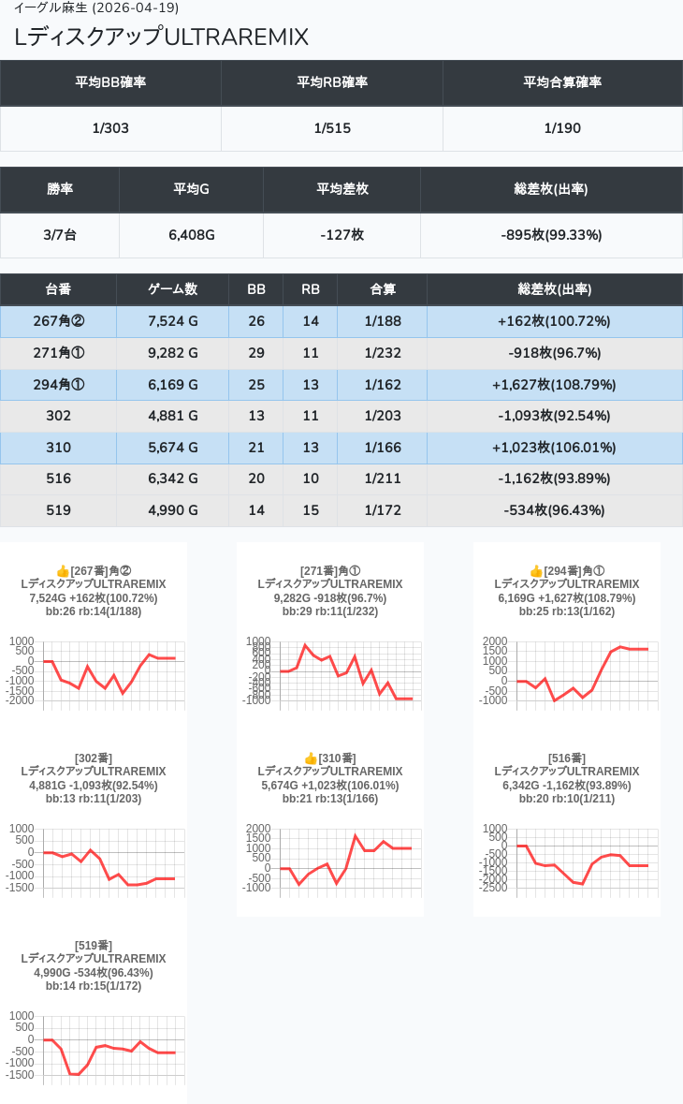683x1104 pixels.
Task: Sort table by ゲーム数 column header
Action: 172,289
